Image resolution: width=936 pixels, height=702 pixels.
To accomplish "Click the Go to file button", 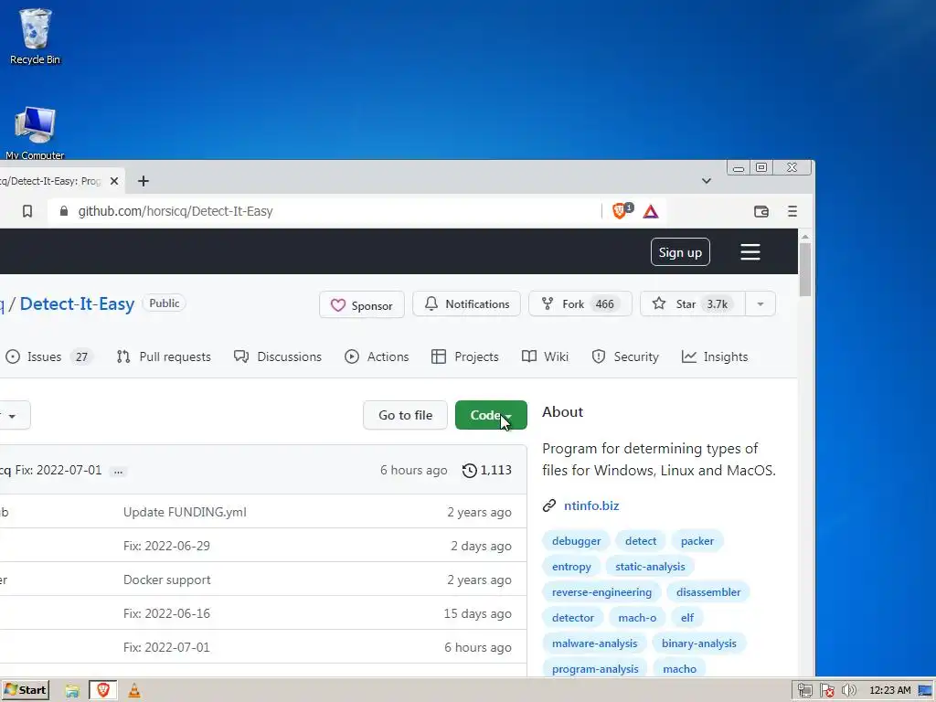I will click(x=405, y=415).
